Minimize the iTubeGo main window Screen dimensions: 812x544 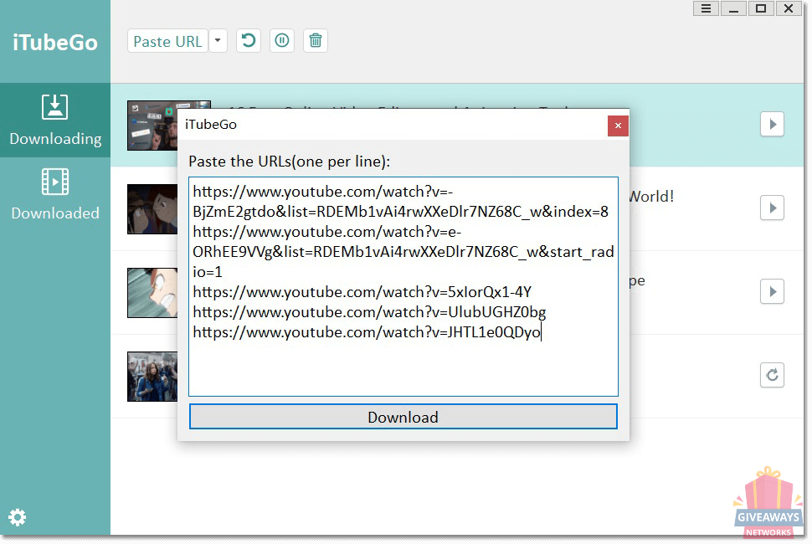733,9
